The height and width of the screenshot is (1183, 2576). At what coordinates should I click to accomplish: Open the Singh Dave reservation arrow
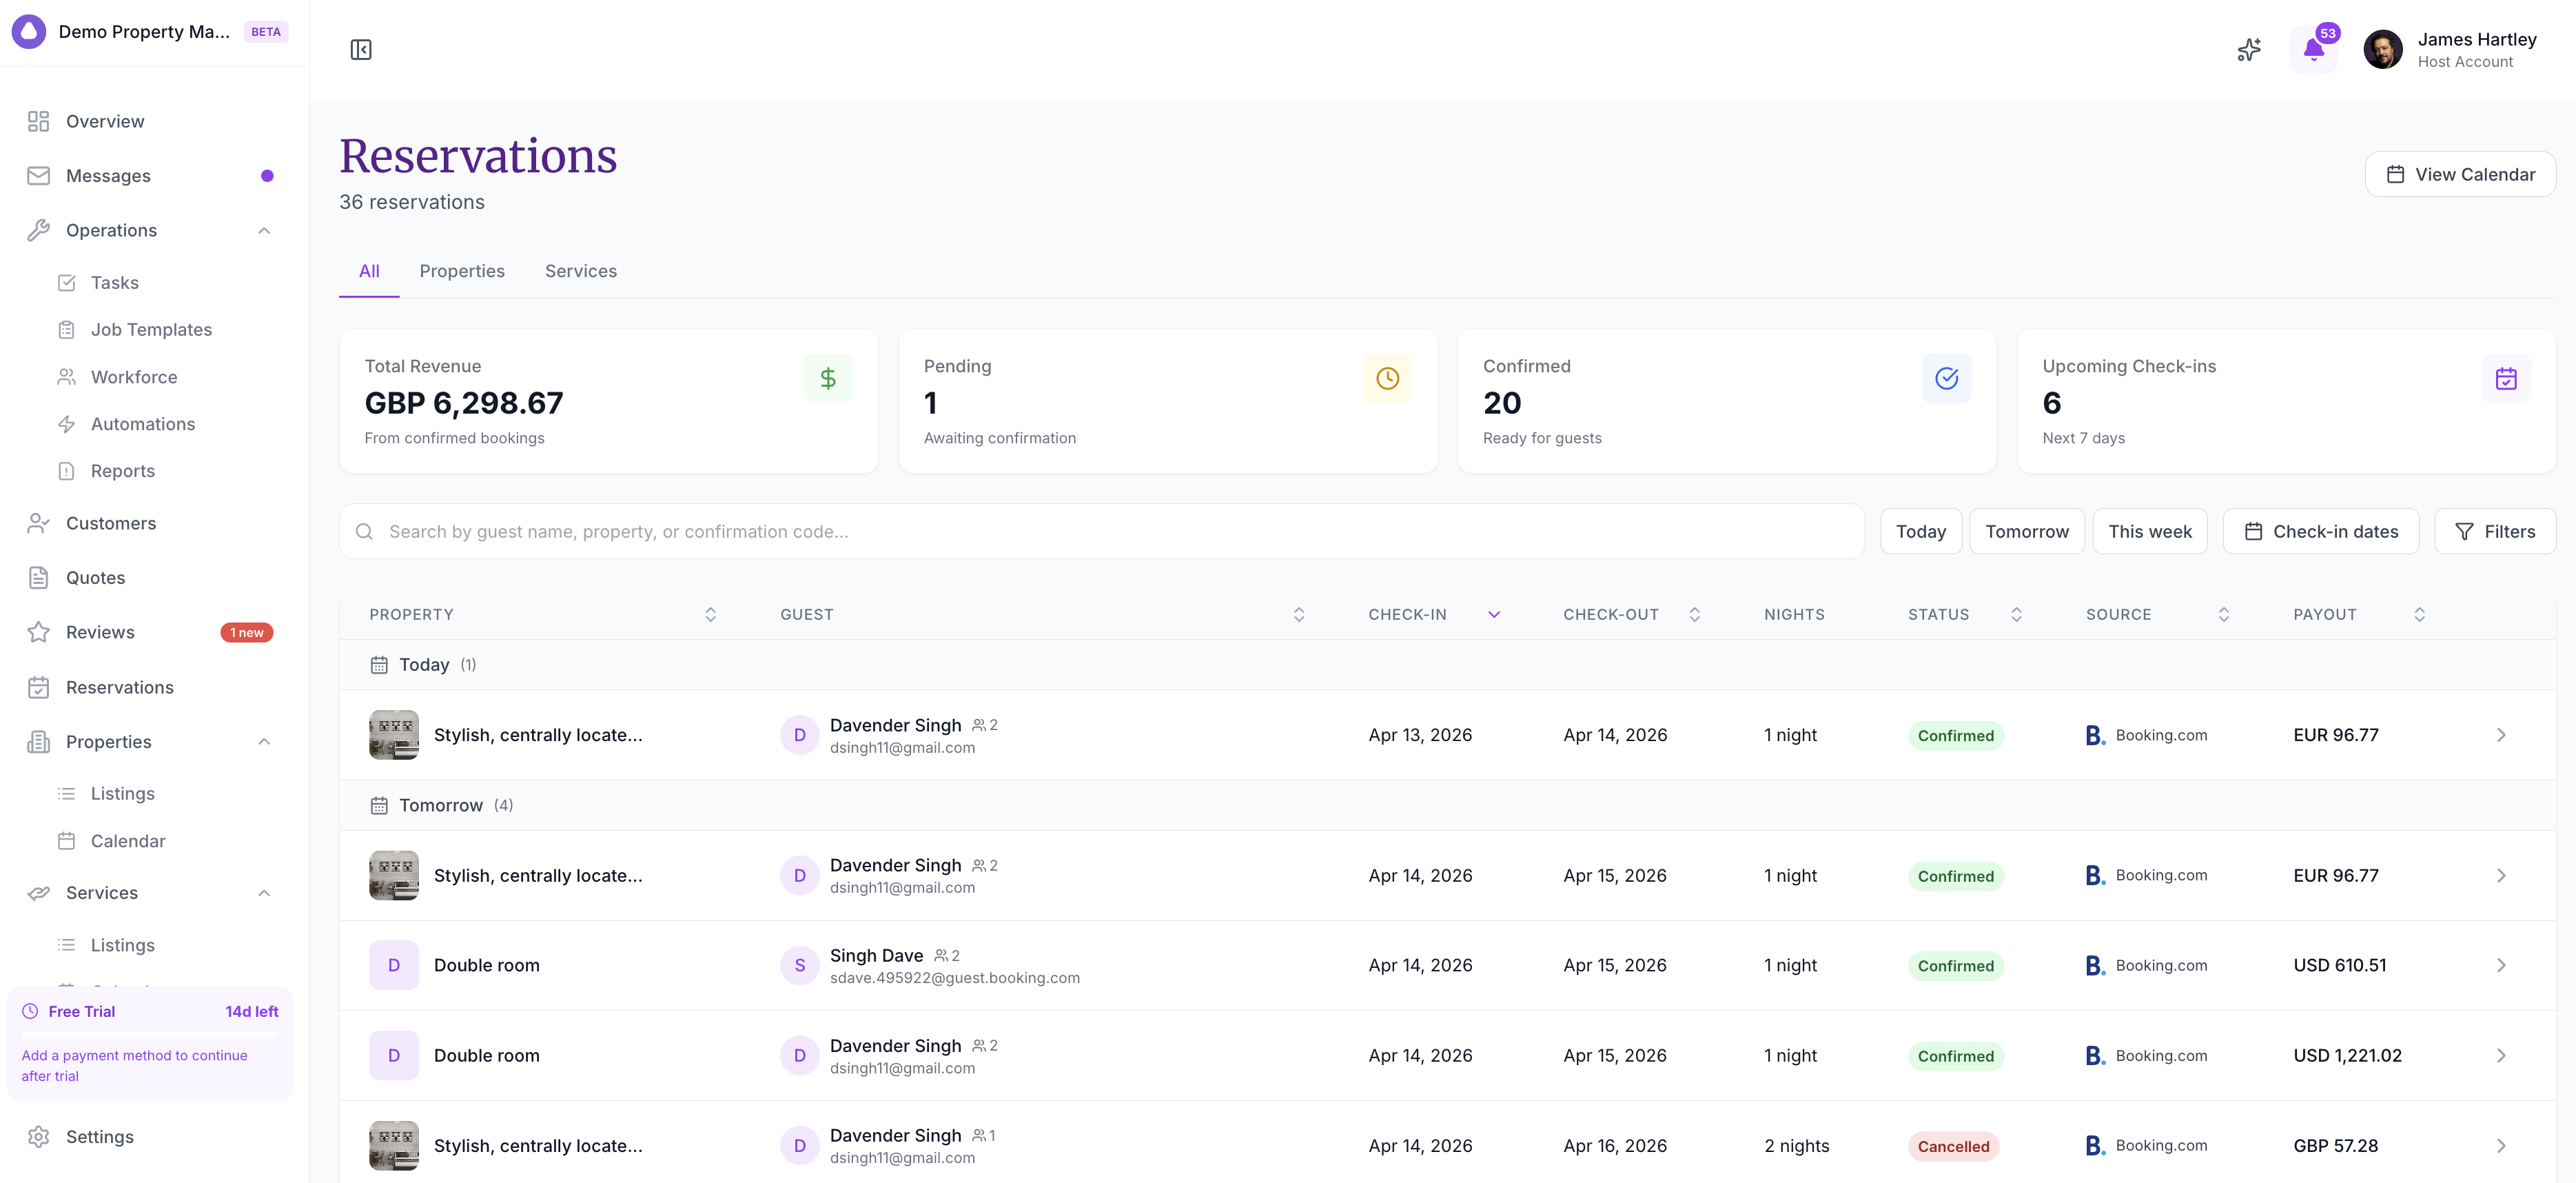tap(2501, 966)
